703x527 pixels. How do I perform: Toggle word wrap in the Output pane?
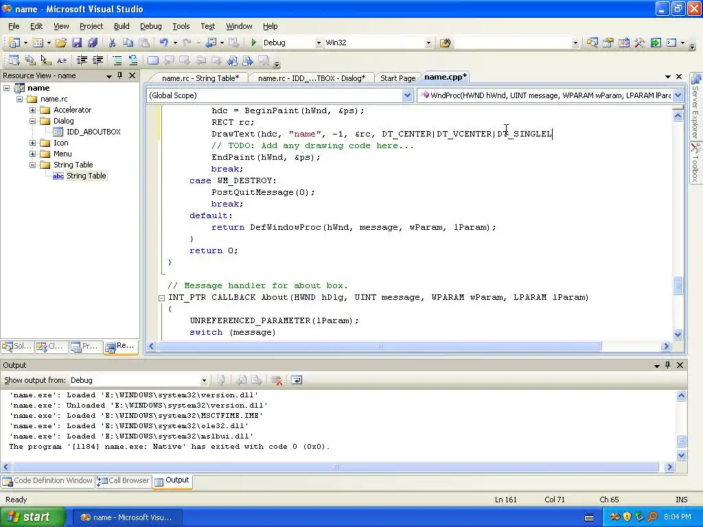[297, 380]
